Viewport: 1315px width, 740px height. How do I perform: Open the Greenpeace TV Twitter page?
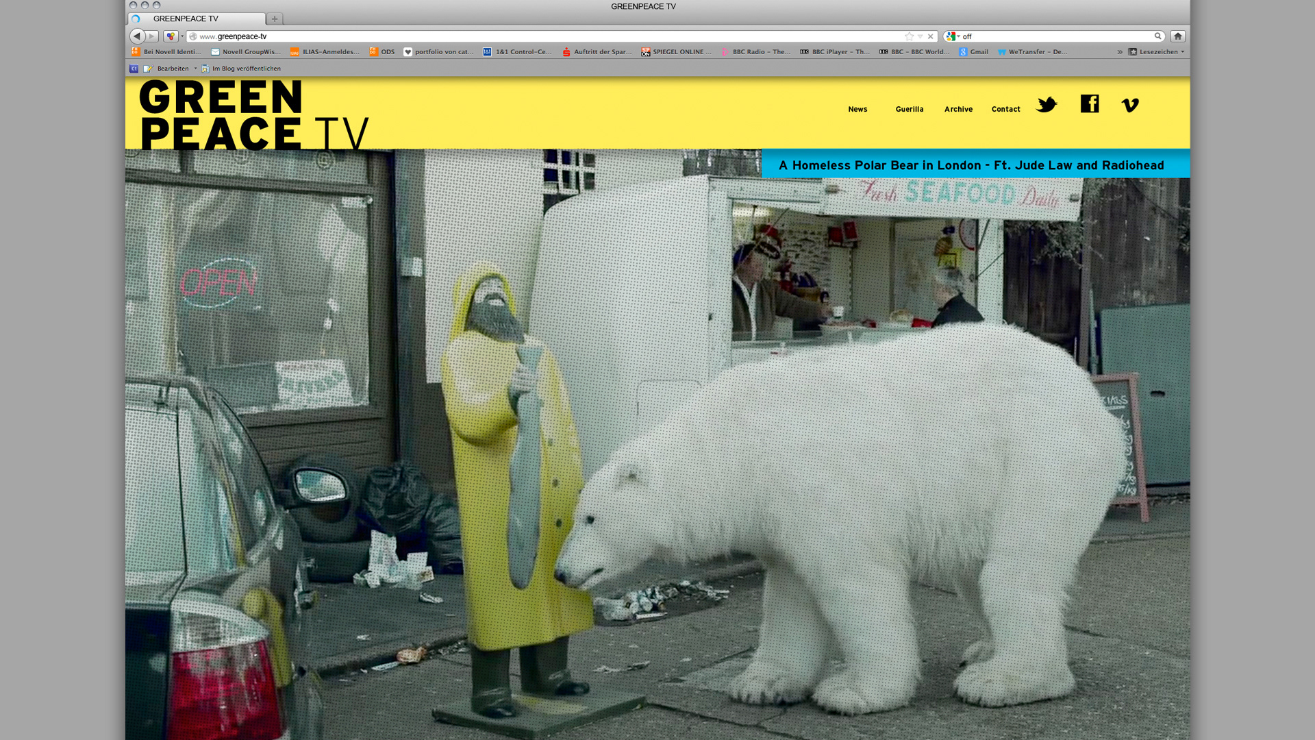click(x=1046, y=105)
